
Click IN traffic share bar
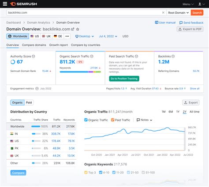pyautogui.click(x=36, y=134)
